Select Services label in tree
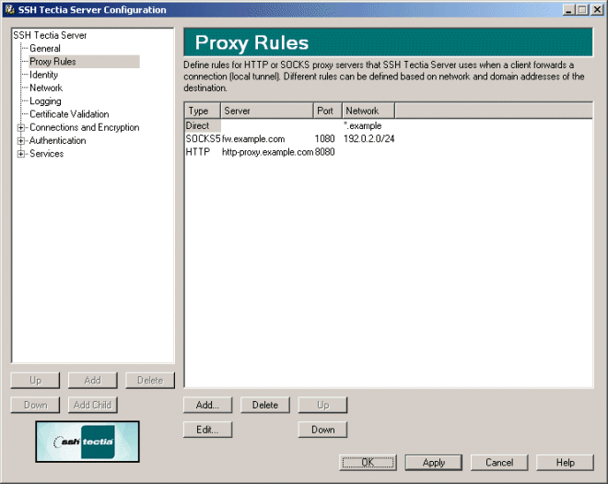608x484 pixels. (x=47, y=154)
